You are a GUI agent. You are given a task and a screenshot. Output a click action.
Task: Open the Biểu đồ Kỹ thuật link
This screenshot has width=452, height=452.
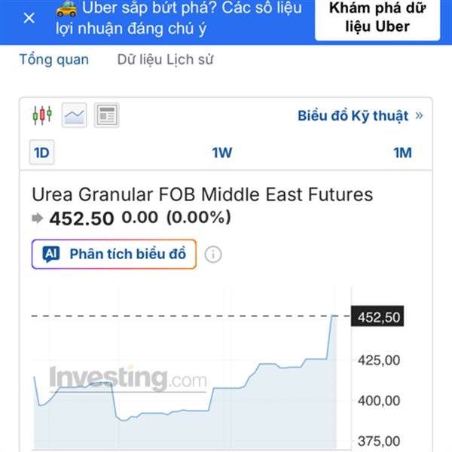[353, 116]
